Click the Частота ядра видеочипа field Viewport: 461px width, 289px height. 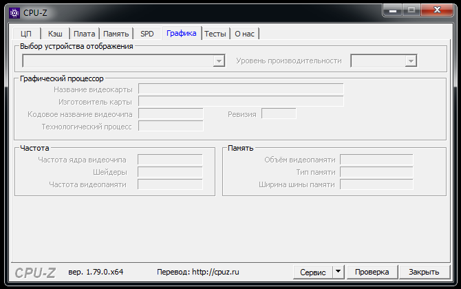pos(170,160)
